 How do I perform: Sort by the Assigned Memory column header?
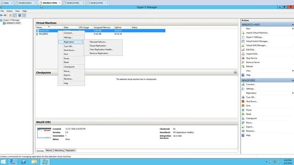point(102,27)
